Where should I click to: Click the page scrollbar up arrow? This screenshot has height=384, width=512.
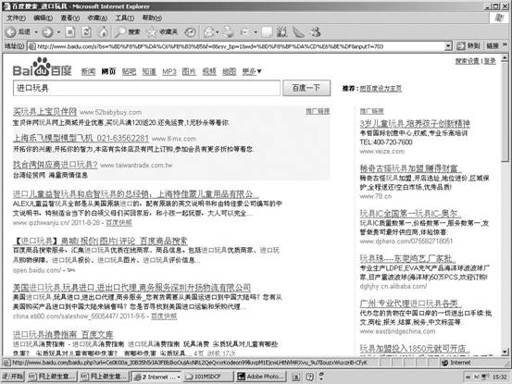pos(505,58)
